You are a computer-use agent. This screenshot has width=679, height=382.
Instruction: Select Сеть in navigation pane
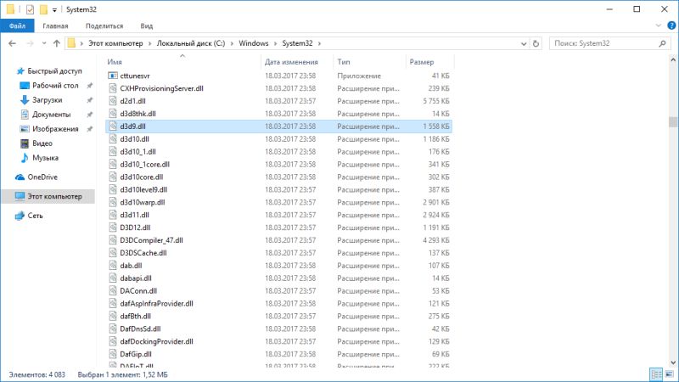coord(35,216)
